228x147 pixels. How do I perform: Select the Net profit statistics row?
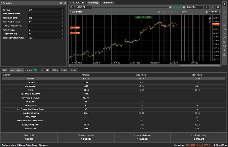pyautogui.click(x=114, y=79)
